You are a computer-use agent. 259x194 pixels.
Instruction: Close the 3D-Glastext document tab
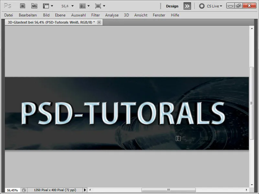(99, 22)
